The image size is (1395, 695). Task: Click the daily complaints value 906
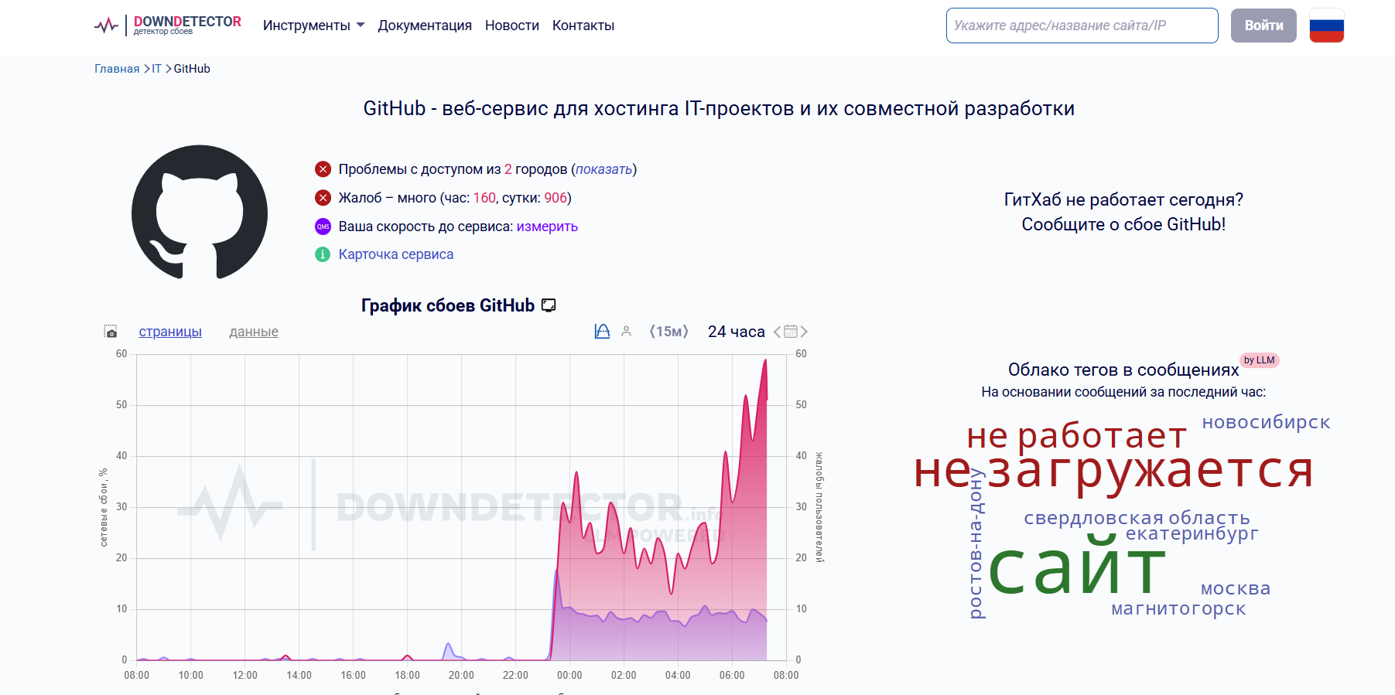[556, 198]
